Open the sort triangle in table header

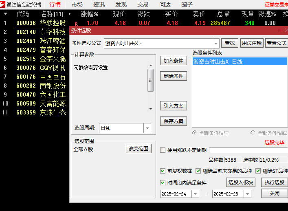(5, 14)
